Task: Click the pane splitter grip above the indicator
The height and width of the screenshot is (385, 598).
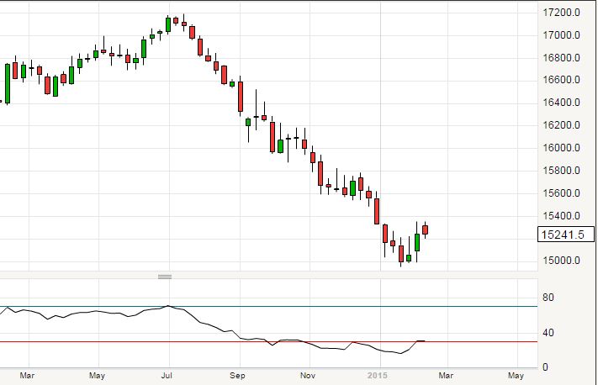Action: coord(165,277)
